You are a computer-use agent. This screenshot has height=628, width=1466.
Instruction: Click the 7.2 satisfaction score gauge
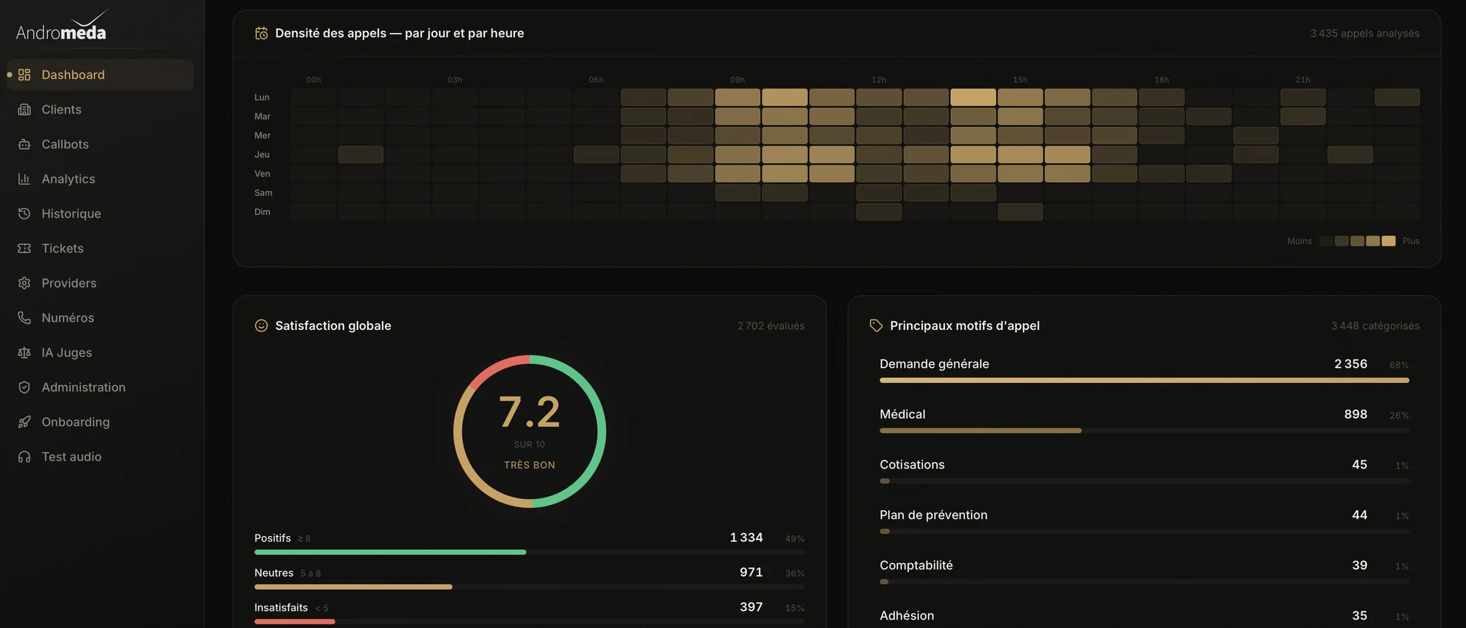coord(529,431)
